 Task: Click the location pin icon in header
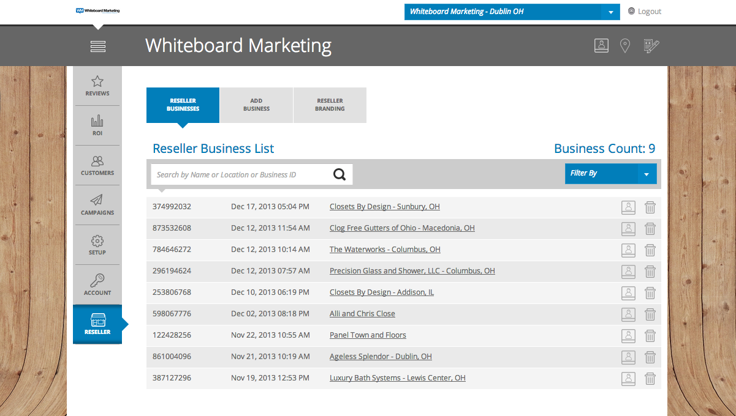624,46
